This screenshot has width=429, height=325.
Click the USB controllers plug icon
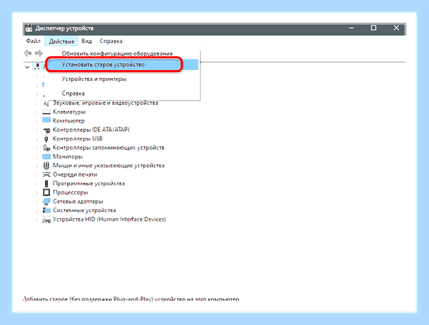46,139
